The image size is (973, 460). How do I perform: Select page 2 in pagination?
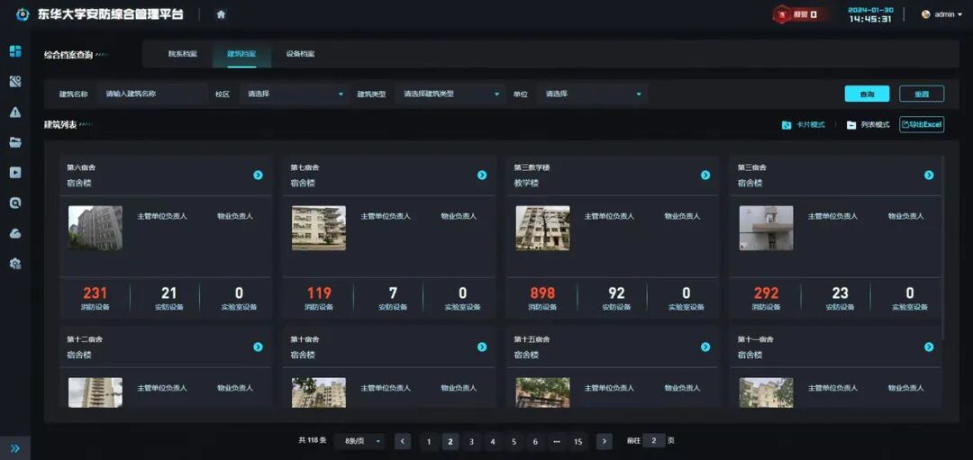pos(450,441)
